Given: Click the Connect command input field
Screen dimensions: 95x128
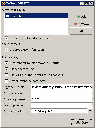Looking at the screenshot, I should pyautogui.click(x=62, y=93).
